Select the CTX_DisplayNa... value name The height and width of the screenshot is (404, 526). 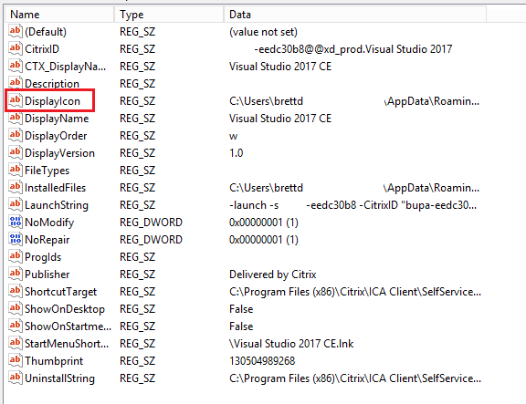[x=66, y=67]
